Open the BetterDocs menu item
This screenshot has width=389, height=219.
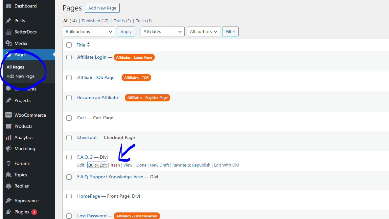26,32
